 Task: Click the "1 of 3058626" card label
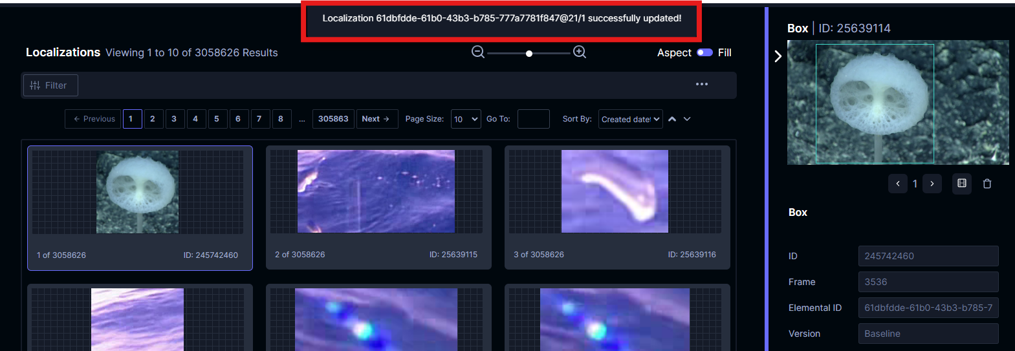point(61,255)
